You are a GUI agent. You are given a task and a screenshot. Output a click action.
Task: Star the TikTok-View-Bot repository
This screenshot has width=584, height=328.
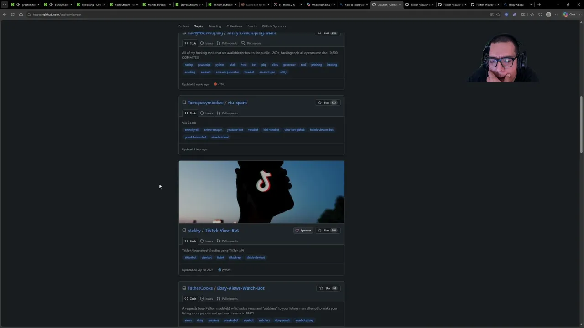pyautogui.click(x=327, y=231)
